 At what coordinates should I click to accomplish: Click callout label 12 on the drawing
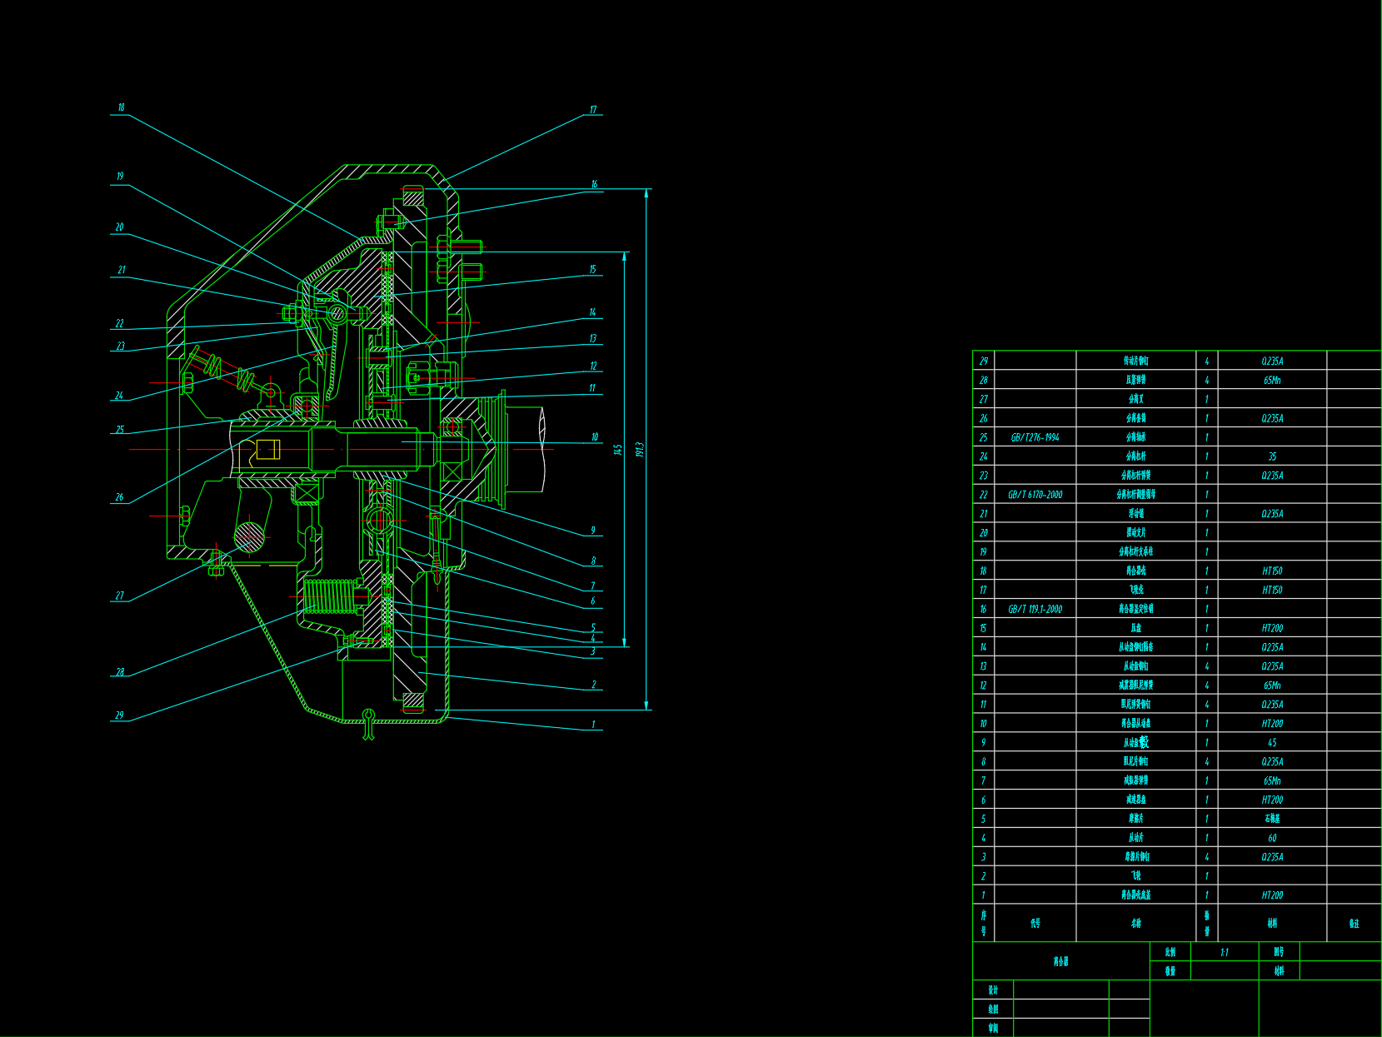593,366
